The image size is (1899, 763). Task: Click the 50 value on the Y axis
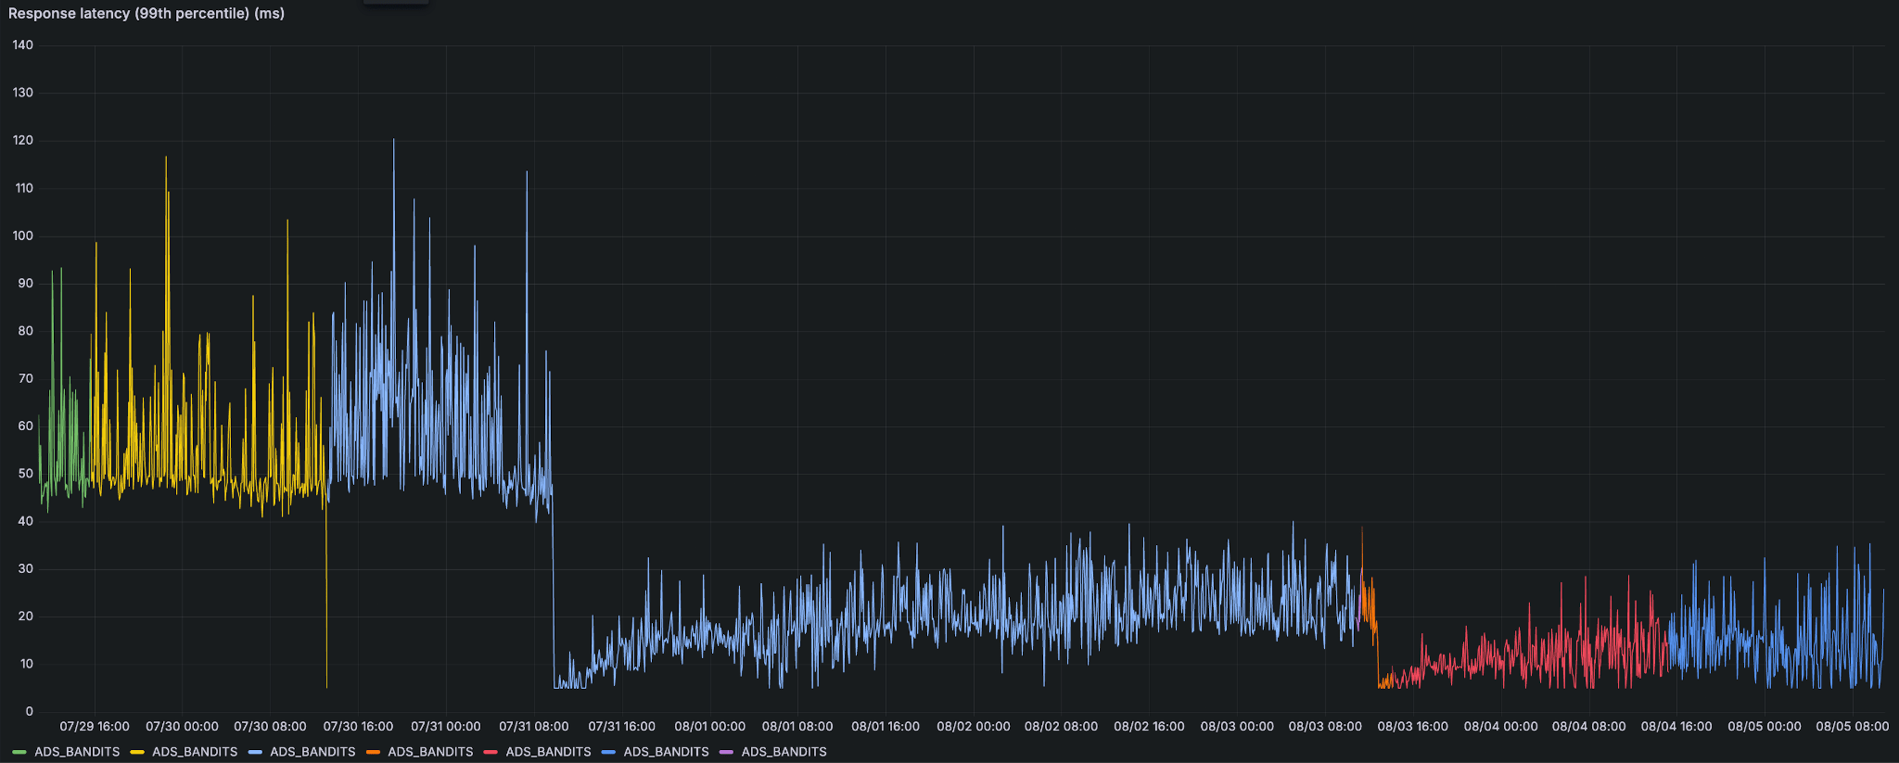26,474
